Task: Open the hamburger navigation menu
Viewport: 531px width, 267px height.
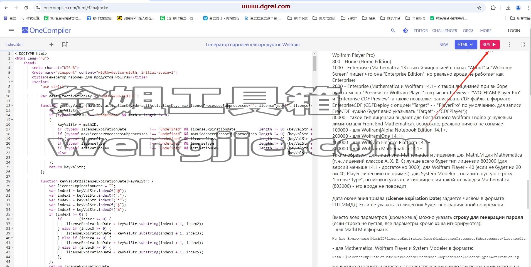Action: tap(11, 31)
